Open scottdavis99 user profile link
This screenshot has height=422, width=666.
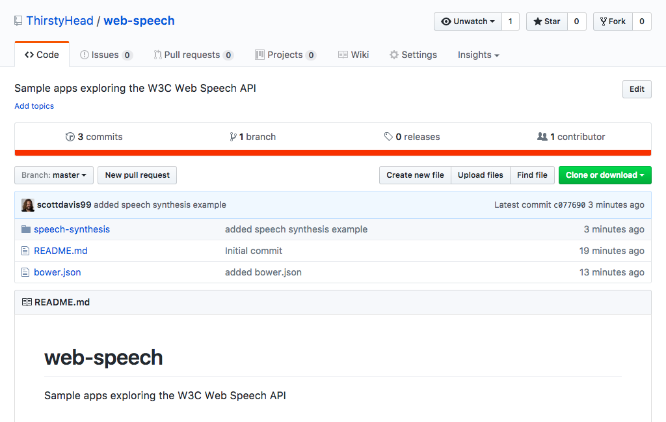(x=64, y=204)
